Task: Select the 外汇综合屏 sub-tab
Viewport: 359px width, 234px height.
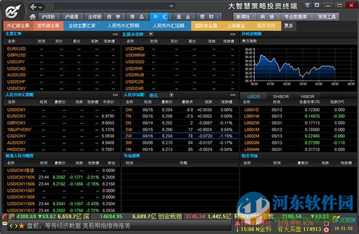Action: (19, 26)
